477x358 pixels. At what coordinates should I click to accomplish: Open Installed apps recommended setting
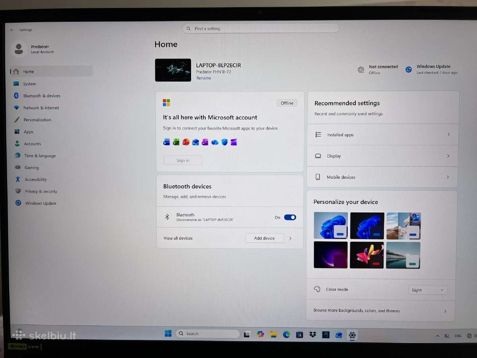click(x=382, y=135)
